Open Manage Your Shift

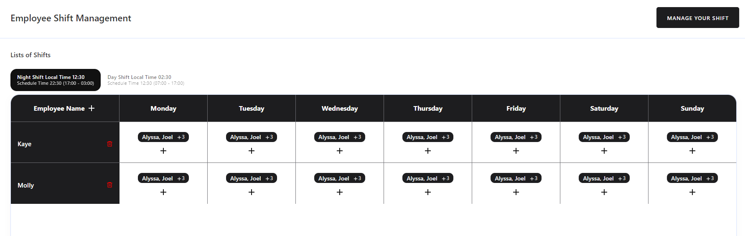pos(697,18)
